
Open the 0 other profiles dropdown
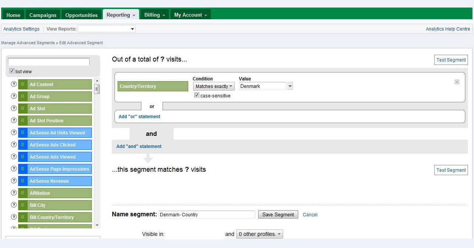tap(259, 234)
